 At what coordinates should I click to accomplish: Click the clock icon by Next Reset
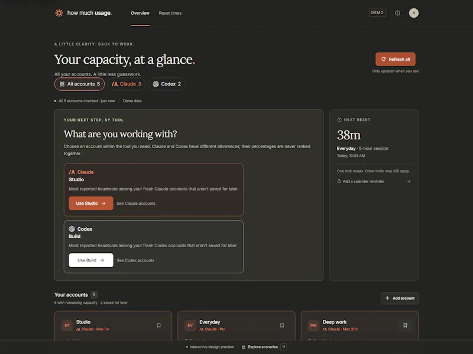coord(339,120)
